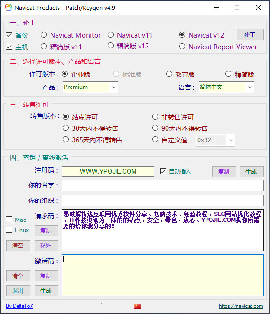The image size is (270, 314).
Task: Click the China flag icon at bottom
Action: (x=137, y=306)
